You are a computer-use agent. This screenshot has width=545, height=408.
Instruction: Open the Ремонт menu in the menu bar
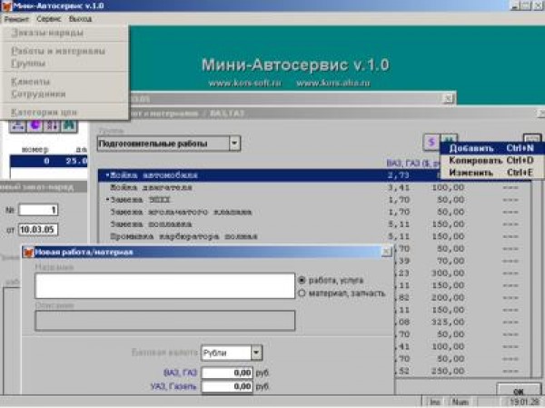[x=16, y=18]
